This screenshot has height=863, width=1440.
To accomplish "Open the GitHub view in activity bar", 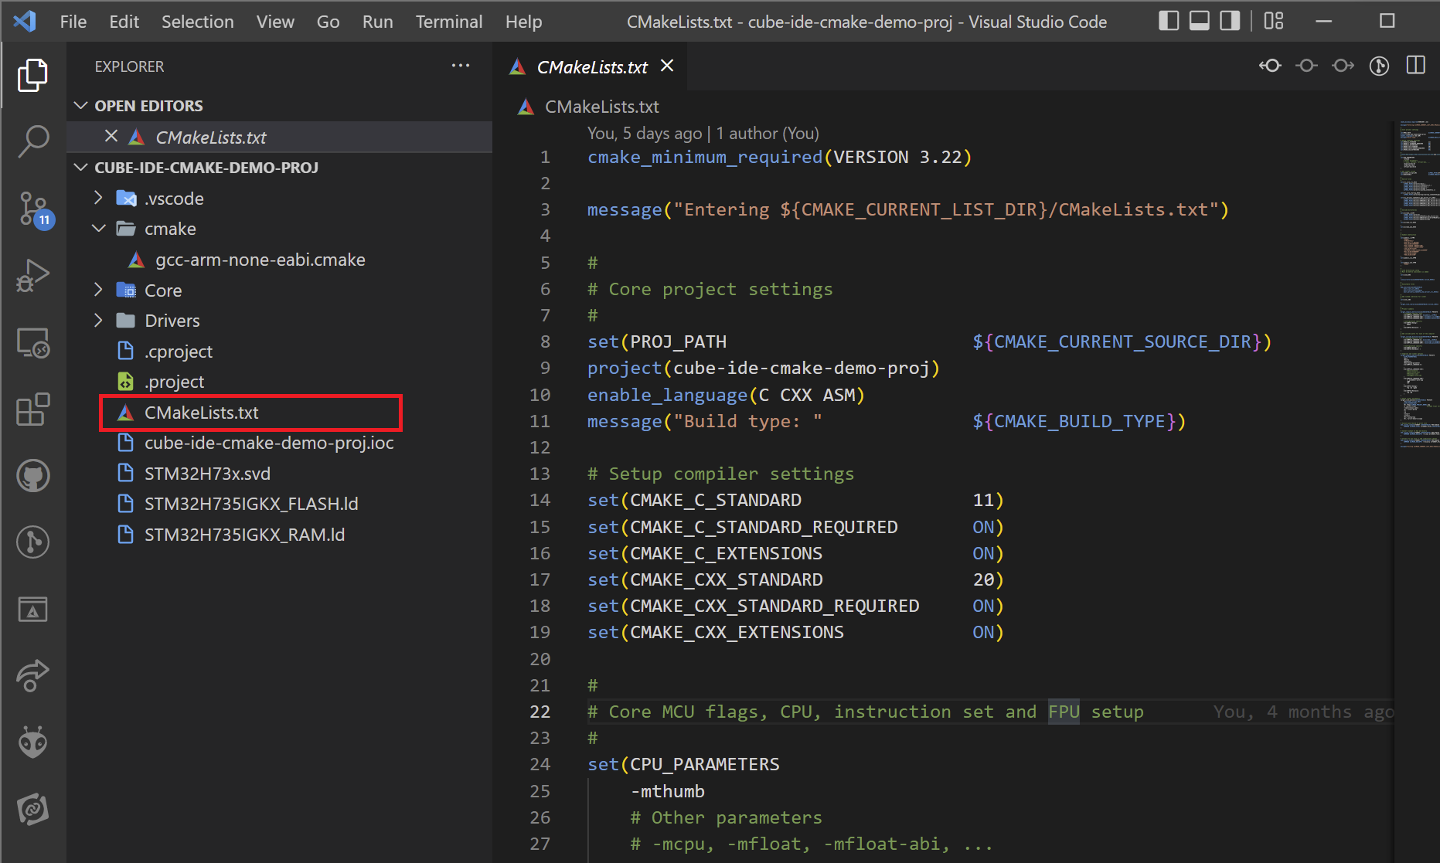I will click(x=32, y=476).
